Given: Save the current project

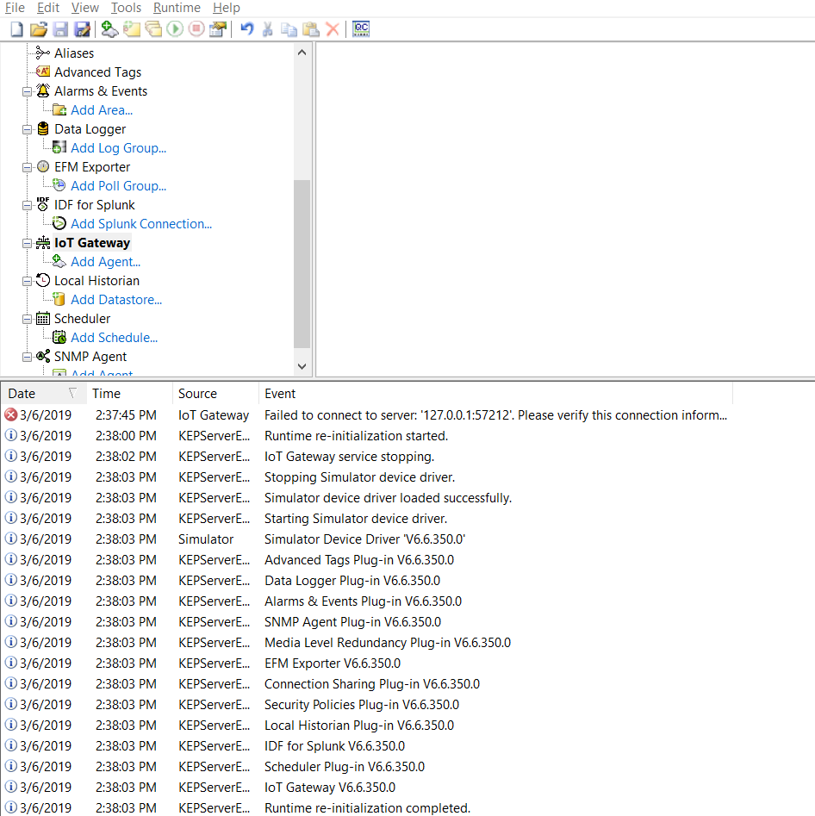Looking at the screenshot, I should 59,28.
